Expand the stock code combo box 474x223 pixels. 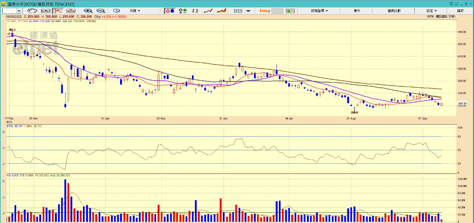coord(19,11)
